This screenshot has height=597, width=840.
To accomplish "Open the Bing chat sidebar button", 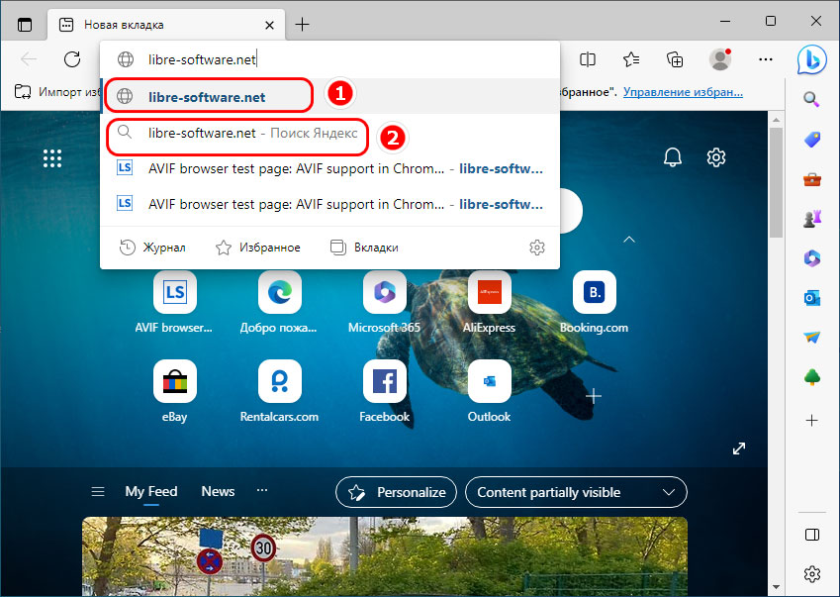I will click(x=811, y=59).
